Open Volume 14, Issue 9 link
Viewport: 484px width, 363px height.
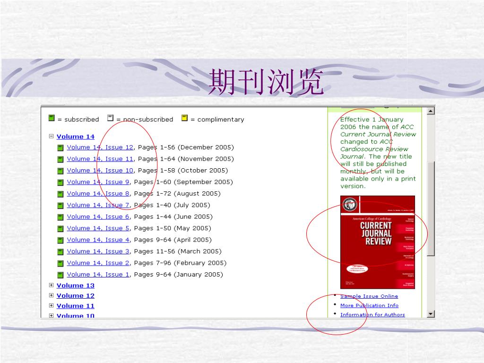98,182
